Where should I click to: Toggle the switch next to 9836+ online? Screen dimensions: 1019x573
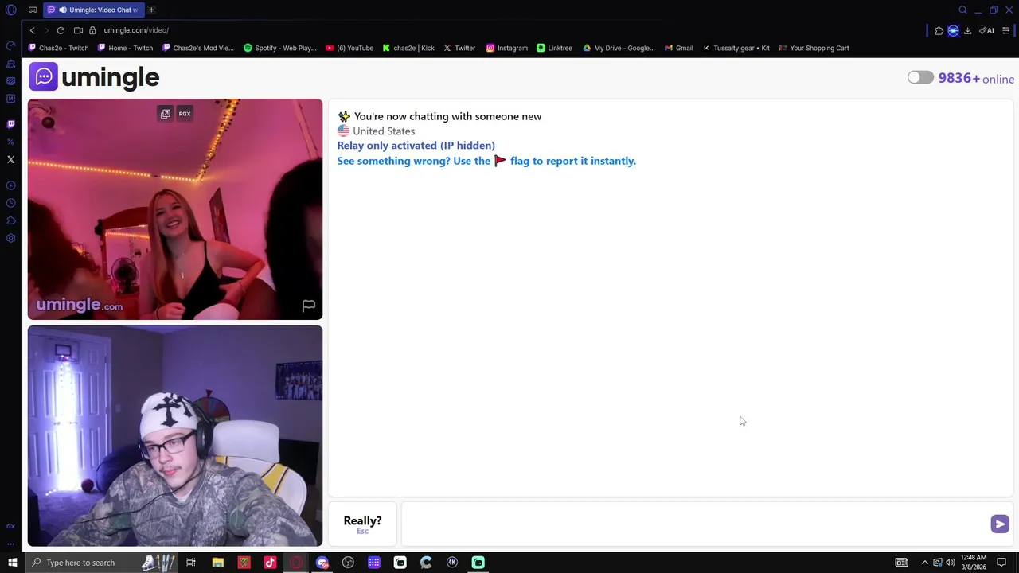point(920,77)
